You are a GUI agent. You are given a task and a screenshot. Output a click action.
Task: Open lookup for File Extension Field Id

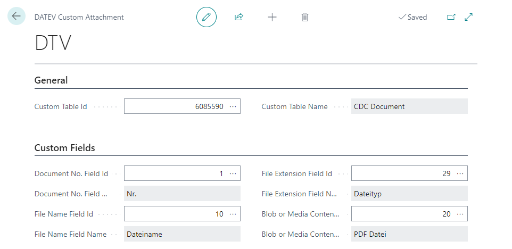pos(460,173)
